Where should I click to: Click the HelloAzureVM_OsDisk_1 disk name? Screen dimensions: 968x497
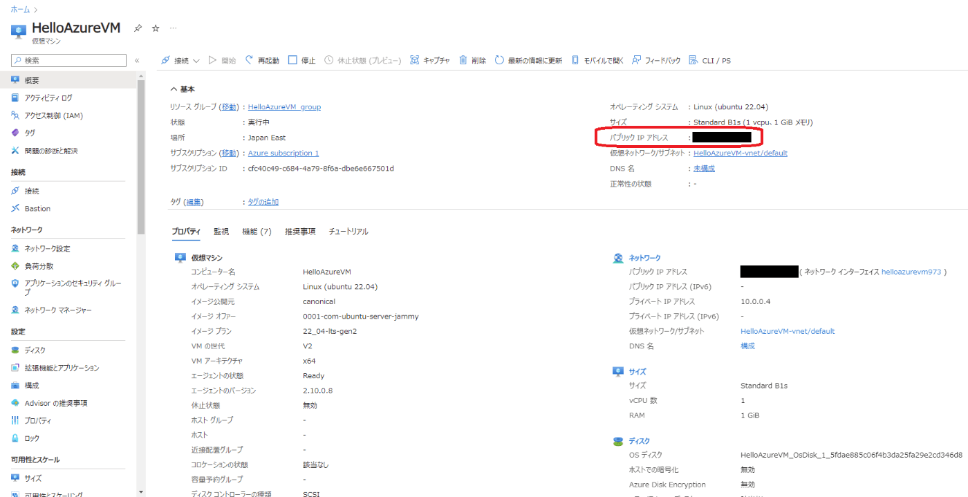click(x=851, y=455)
